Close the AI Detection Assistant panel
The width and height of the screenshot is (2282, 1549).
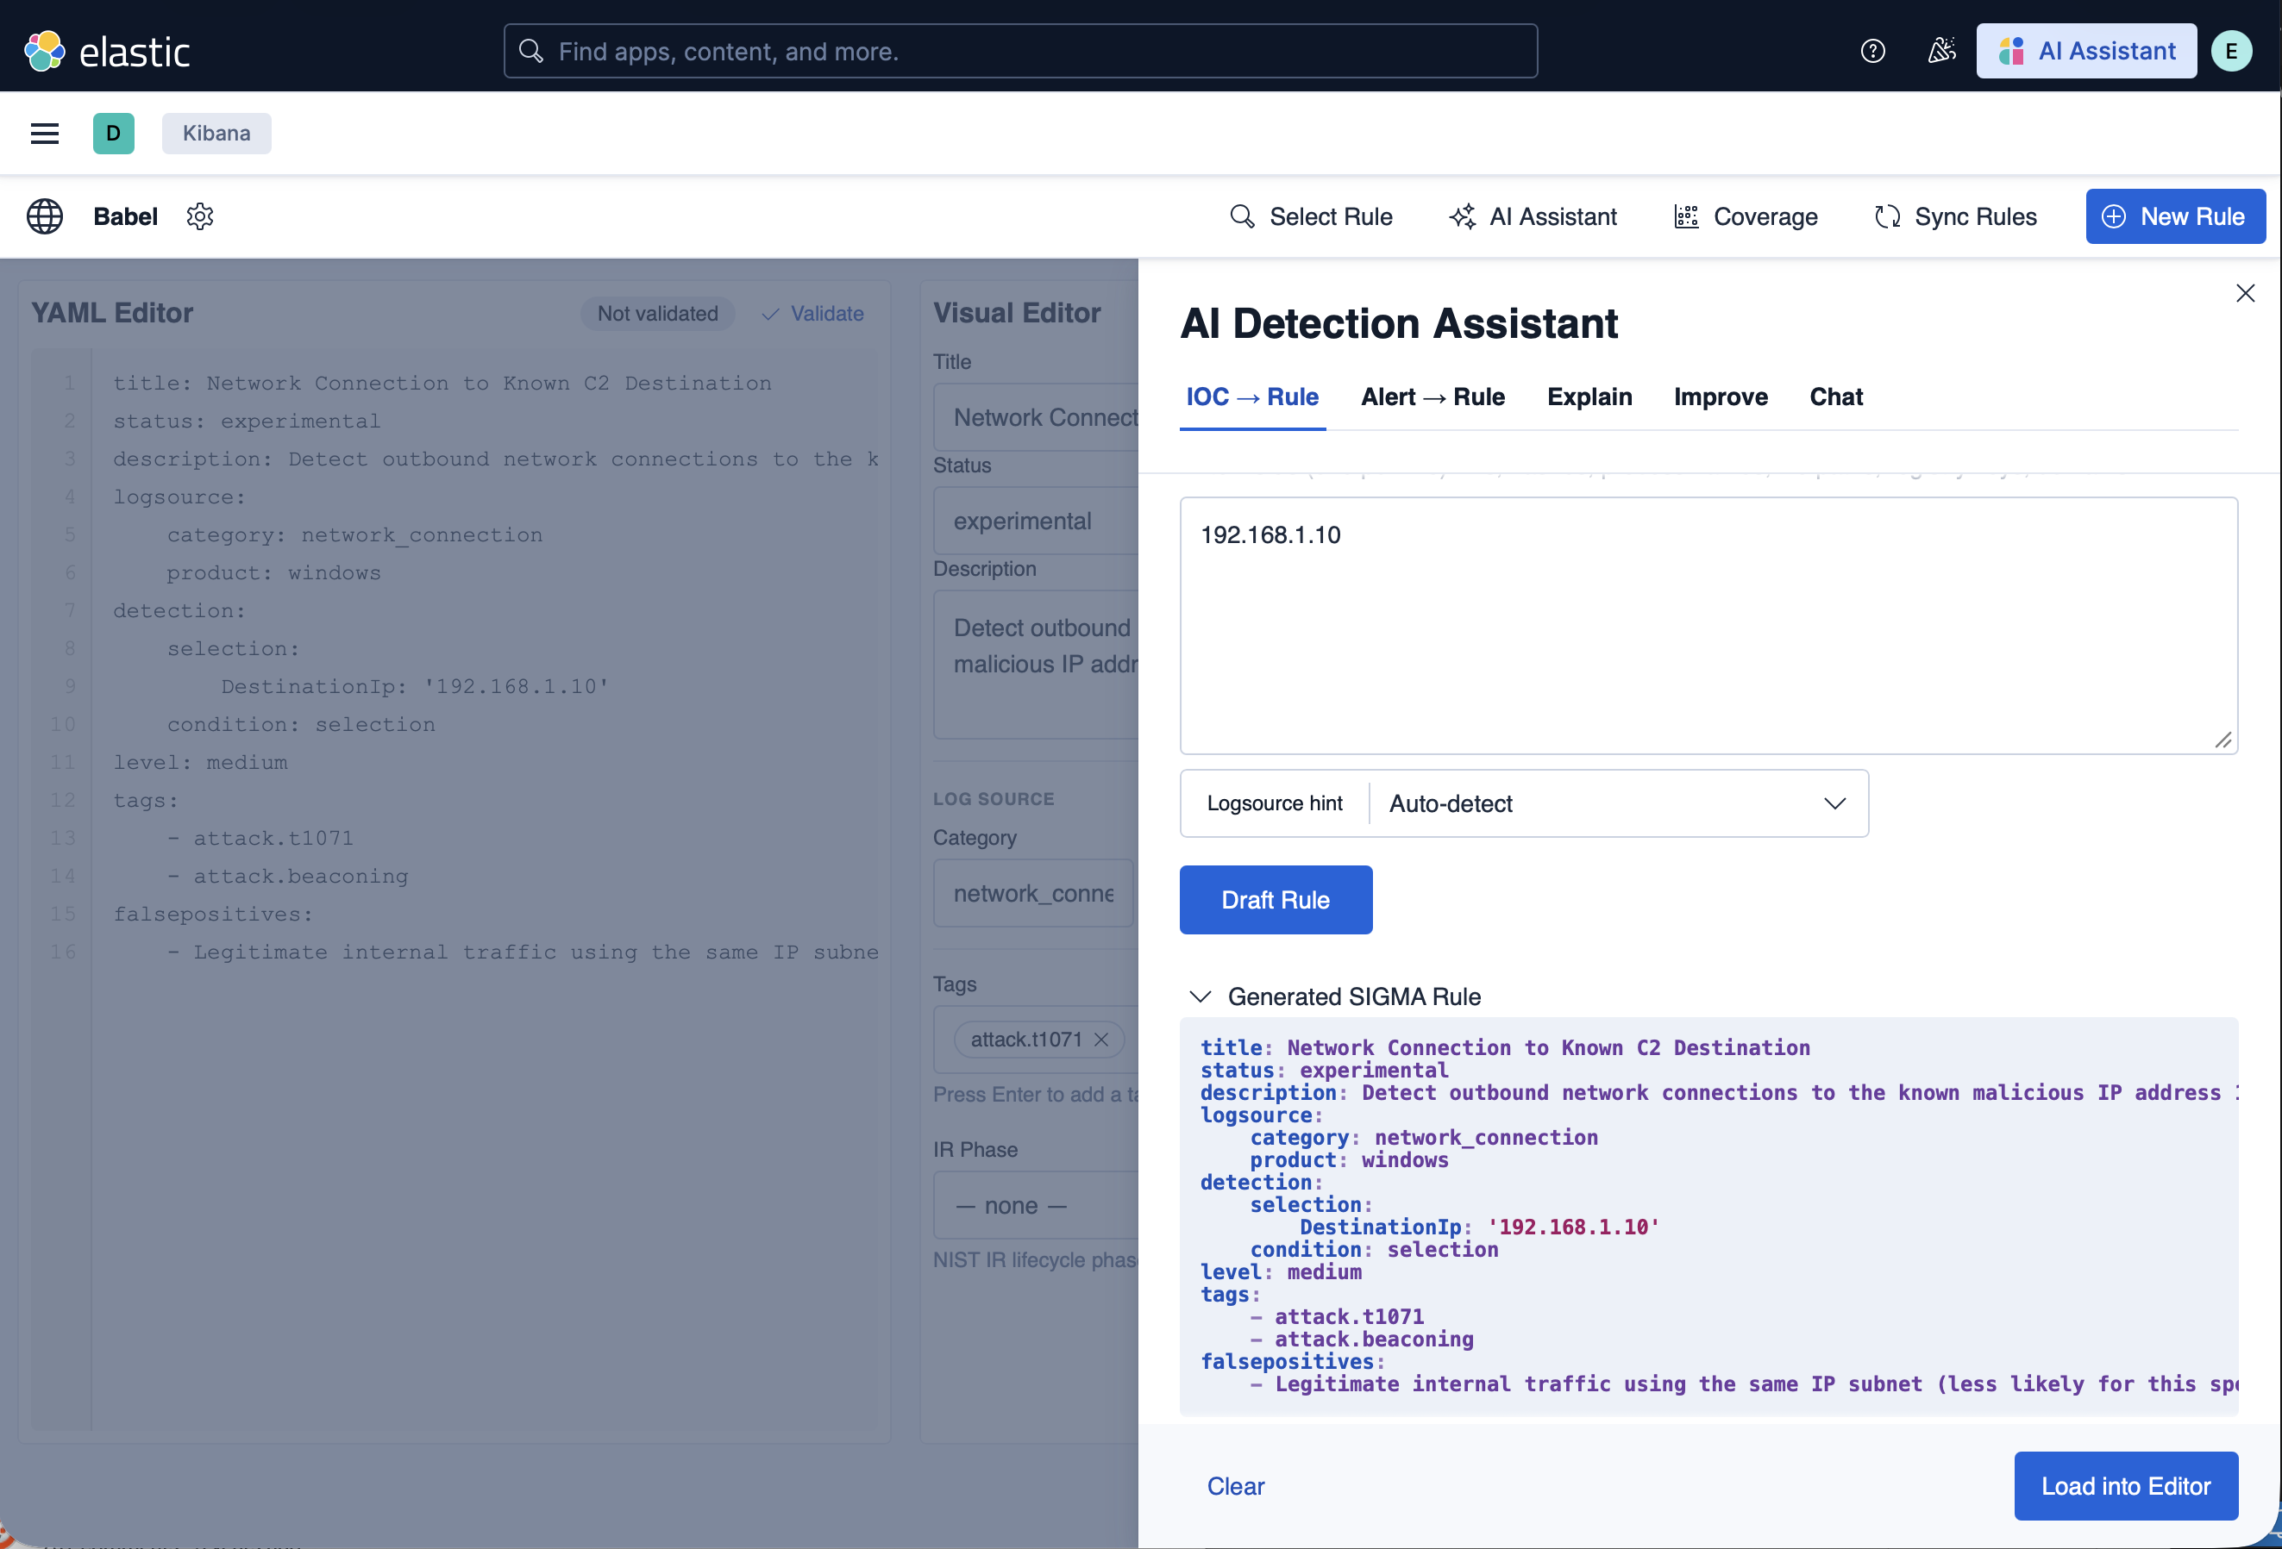2245,293
